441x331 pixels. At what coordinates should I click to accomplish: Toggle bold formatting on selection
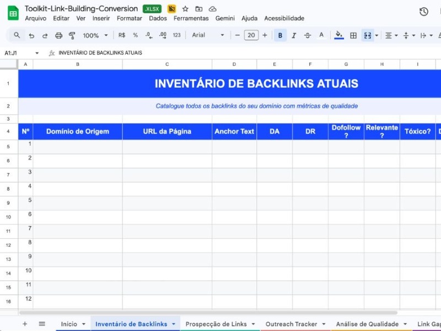click(279, 35)
